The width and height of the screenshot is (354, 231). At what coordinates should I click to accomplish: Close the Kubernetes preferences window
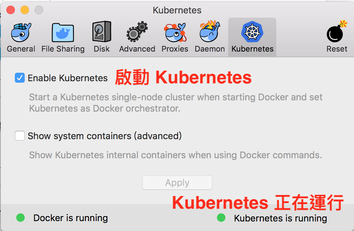(11, 10)
